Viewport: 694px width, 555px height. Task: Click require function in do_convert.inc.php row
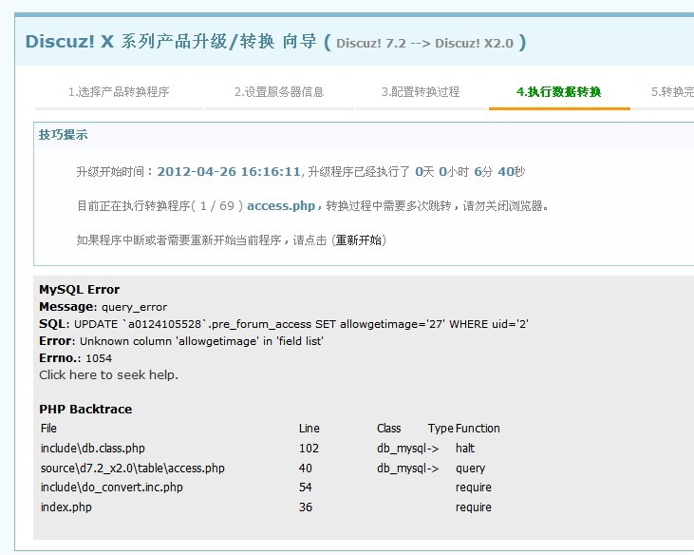[474, 488]
